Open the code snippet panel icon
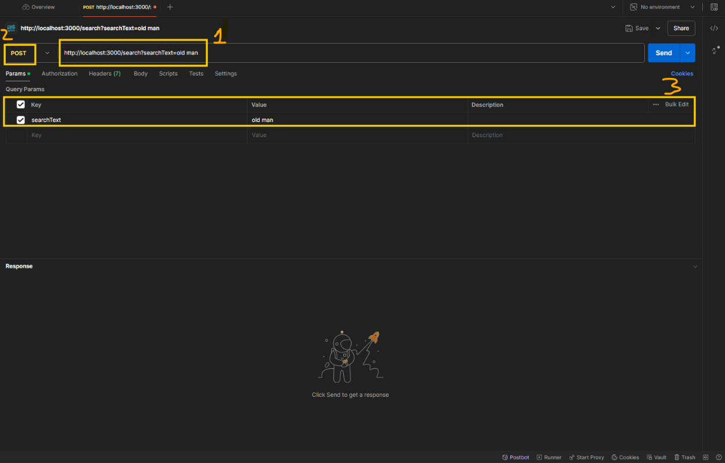725x463 pixels. (714, 28)
